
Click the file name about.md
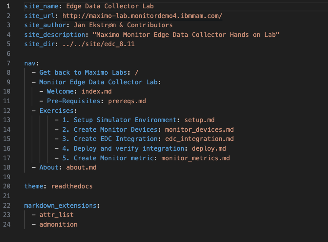(x=81, y=167)
